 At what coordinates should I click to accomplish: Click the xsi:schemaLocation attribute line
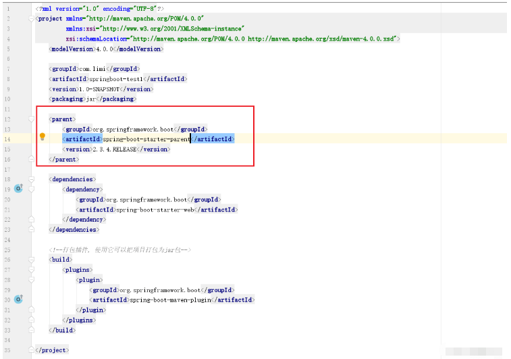[x=233, y=39]
